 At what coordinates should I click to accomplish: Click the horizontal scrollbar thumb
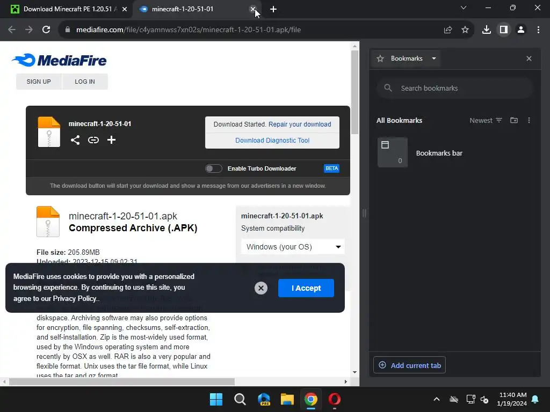coord(122,381)
